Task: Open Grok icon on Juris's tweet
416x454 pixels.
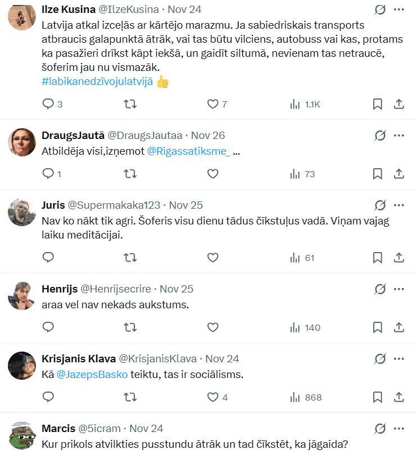Action: point(380,205)
